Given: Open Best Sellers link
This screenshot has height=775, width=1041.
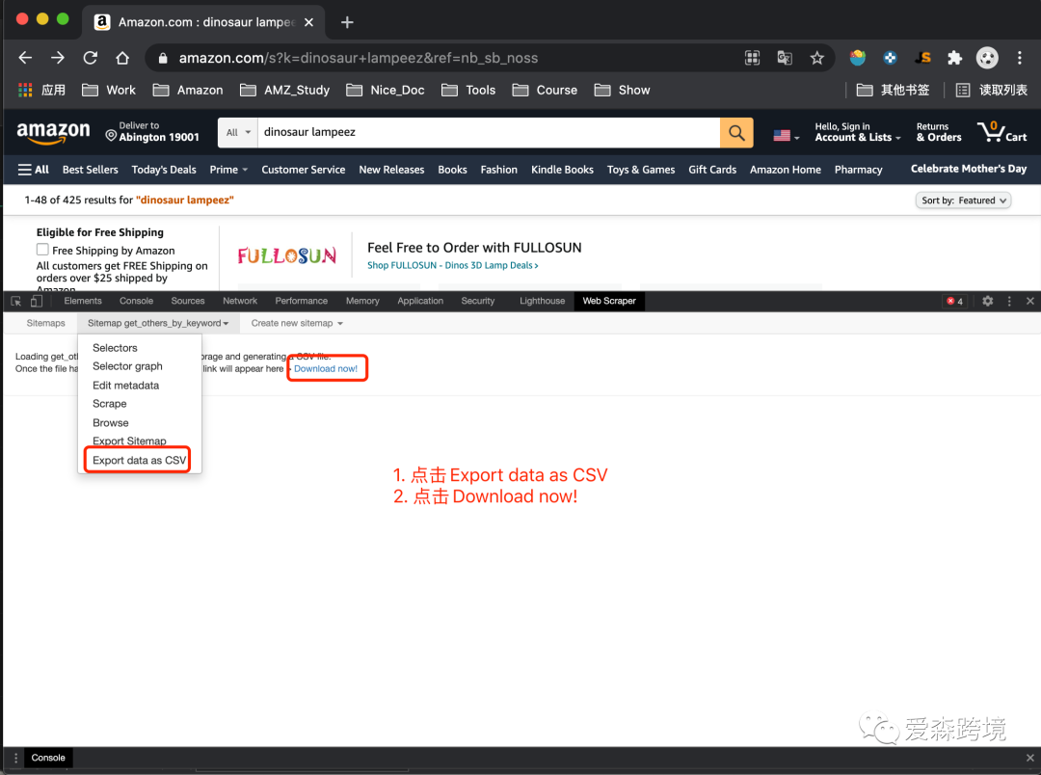Looking at the screenshot, I should [x=91, y=170].
